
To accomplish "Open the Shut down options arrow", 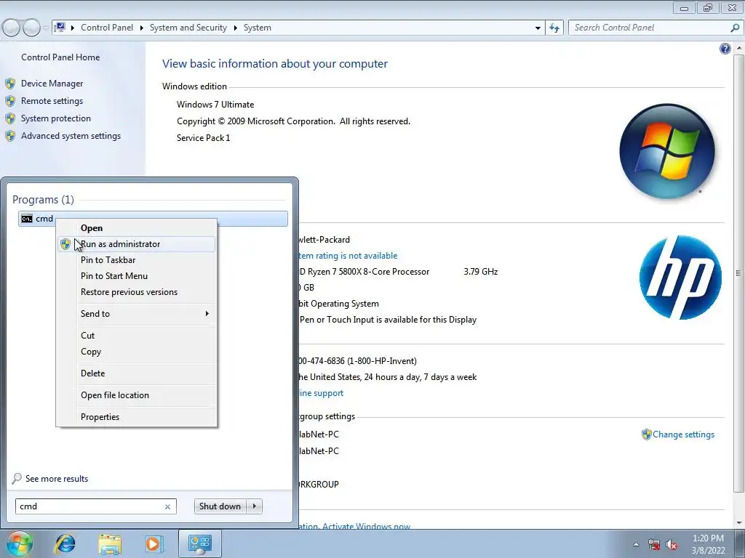I will [255, 506].
